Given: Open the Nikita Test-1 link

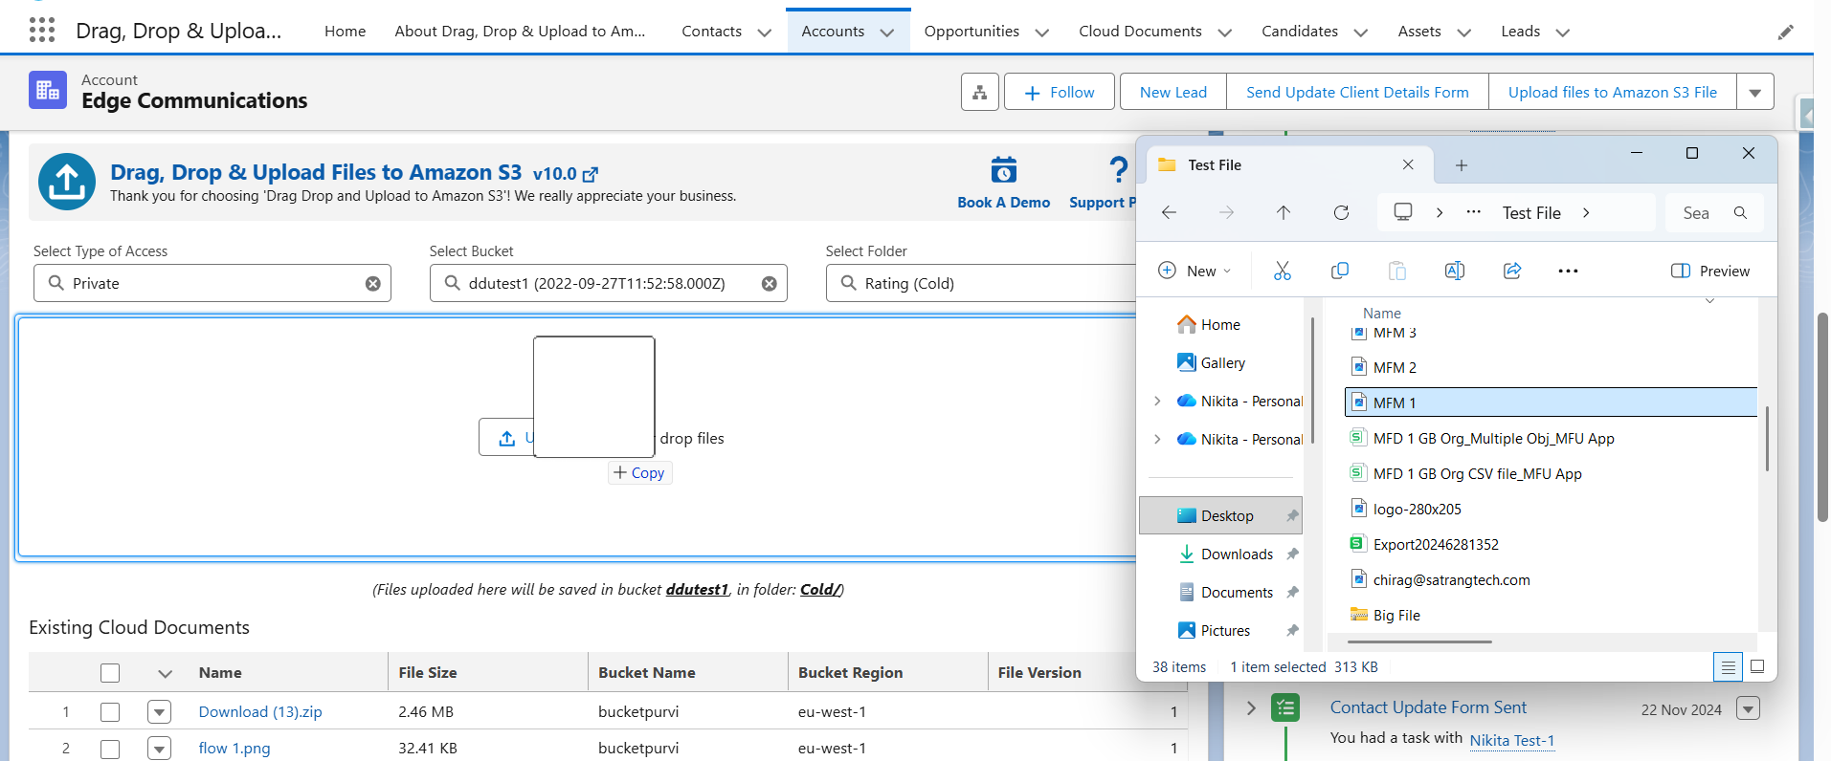Looking at the screenshot, I should click(x=1512, y=740).
